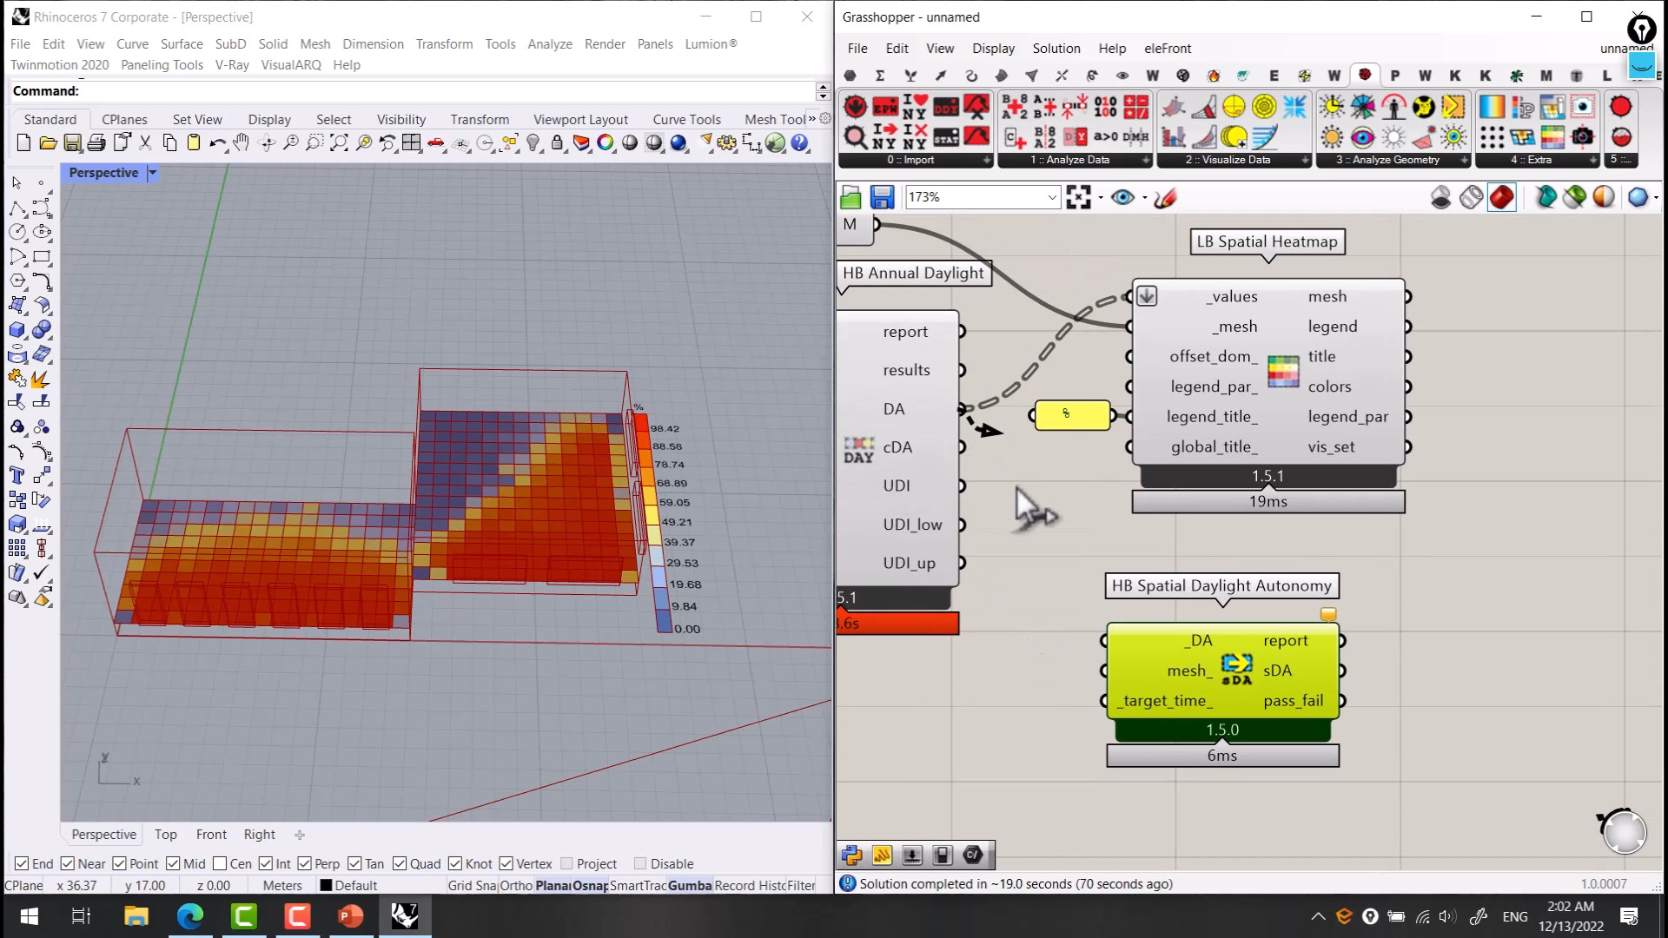Open the 173% zoom level dropdown
Screen dimensions: 1668x938
1051,198
